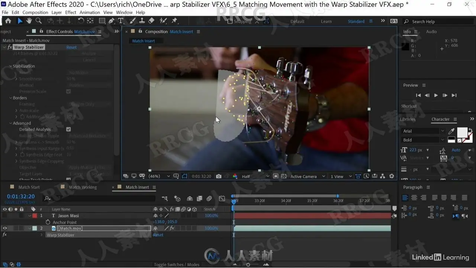Open the composition flowchart icon
Viewport: 476px width, 268px height.
(383, 176)
